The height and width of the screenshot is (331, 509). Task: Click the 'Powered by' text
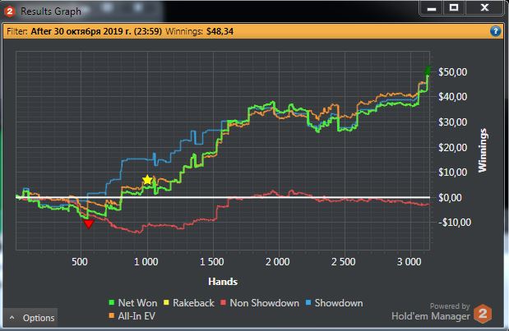click(450, 306)
